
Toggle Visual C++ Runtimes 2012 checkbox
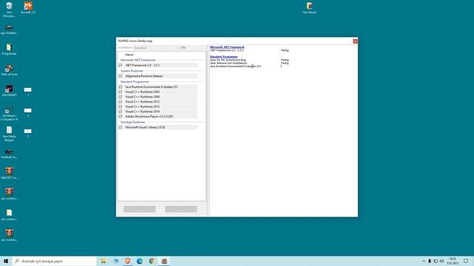[x=120, y=102]
